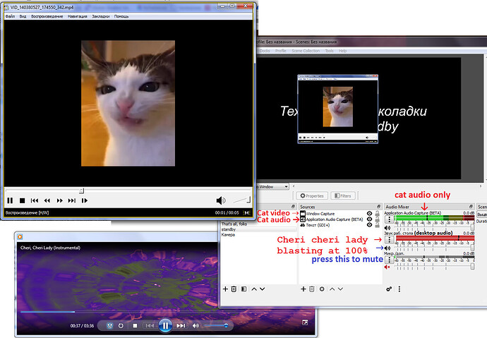Stop playback in the cat video player
This screenshot has width=487, height=338.
coord(22,200)
